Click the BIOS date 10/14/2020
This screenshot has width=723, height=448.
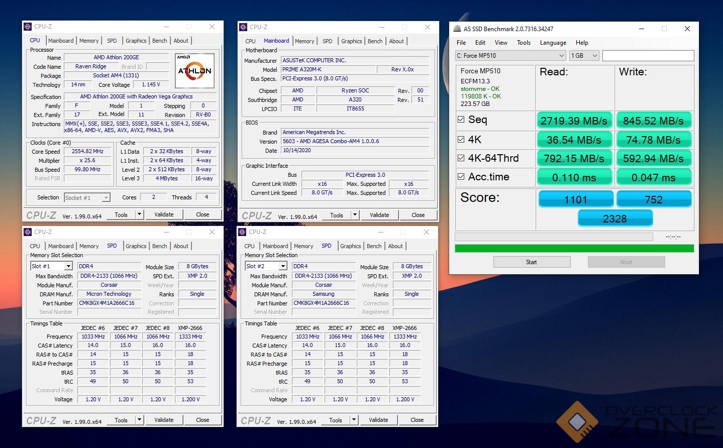point(355,150)
